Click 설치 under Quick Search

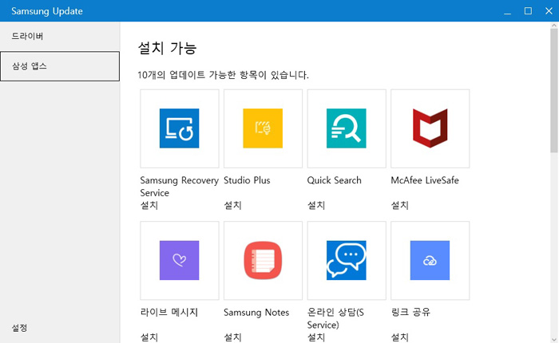(x=316, y=205)
